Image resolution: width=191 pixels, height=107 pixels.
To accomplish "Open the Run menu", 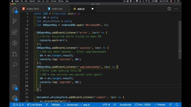I will (x=47, y=1).
